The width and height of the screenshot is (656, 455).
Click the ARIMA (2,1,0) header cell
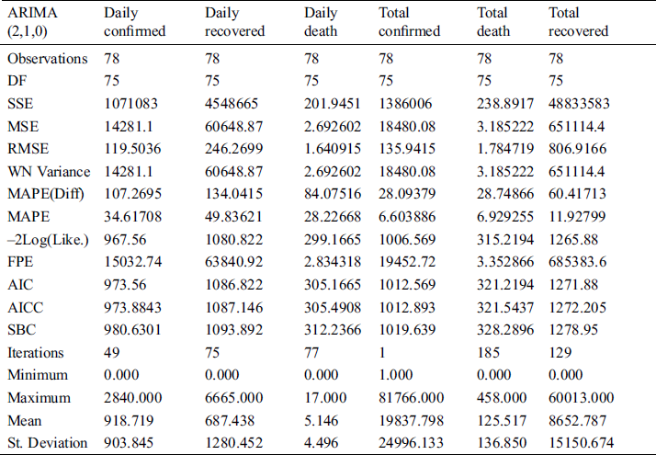coord(33,22)
